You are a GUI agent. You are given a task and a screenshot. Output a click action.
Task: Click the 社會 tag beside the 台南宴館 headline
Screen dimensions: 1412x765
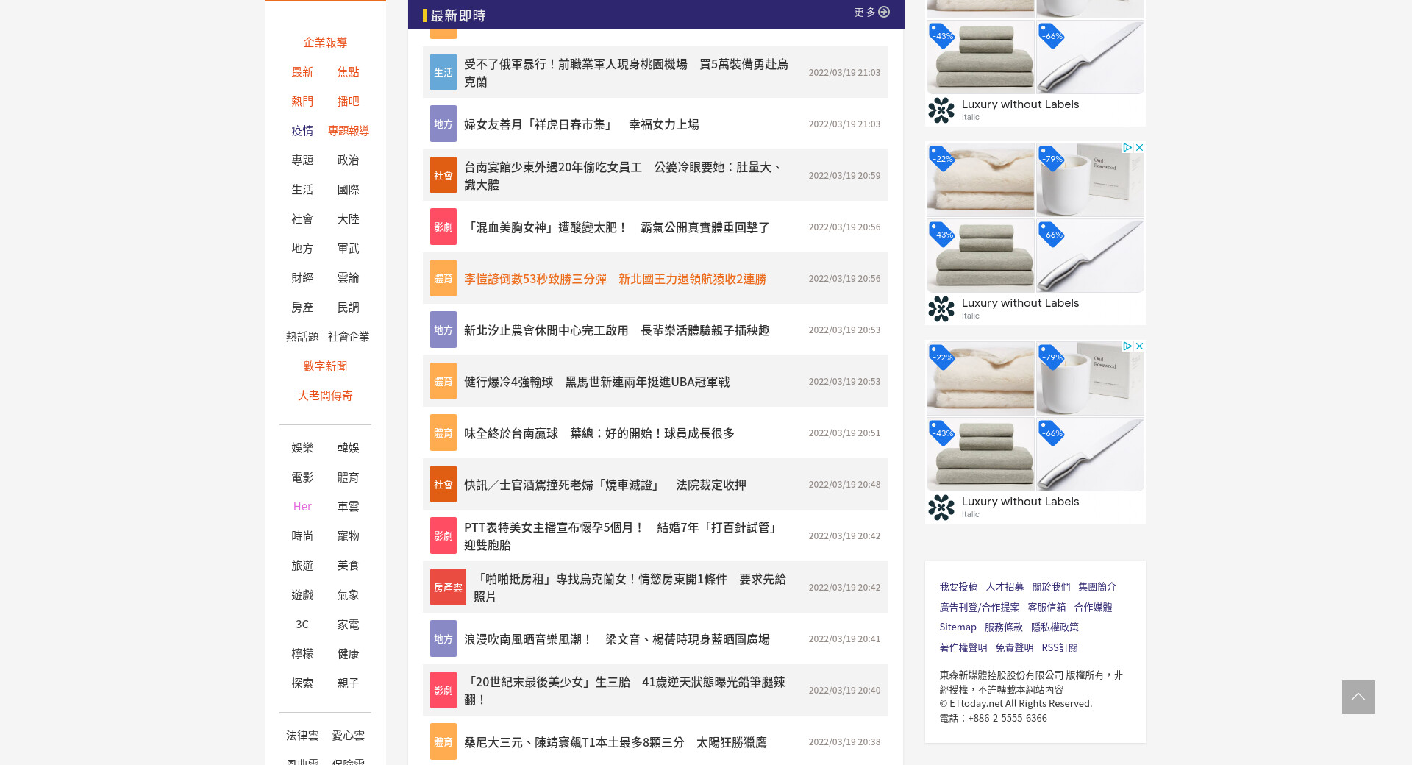443,175
